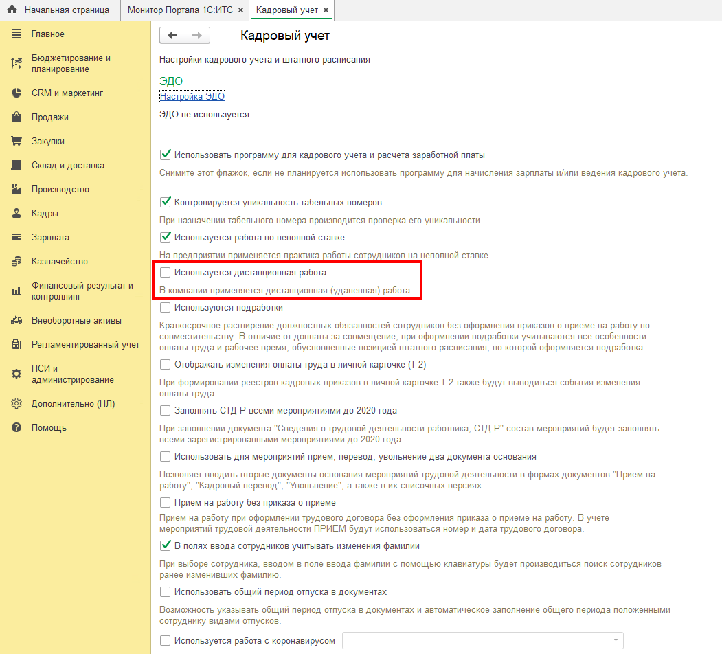Click the Казначейство coins icon

coord(16,261)
